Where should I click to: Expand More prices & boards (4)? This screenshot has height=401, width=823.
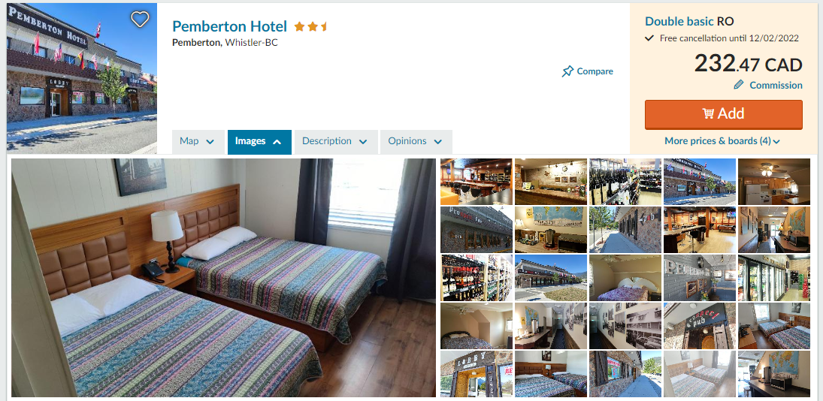(x=722, y=140)
